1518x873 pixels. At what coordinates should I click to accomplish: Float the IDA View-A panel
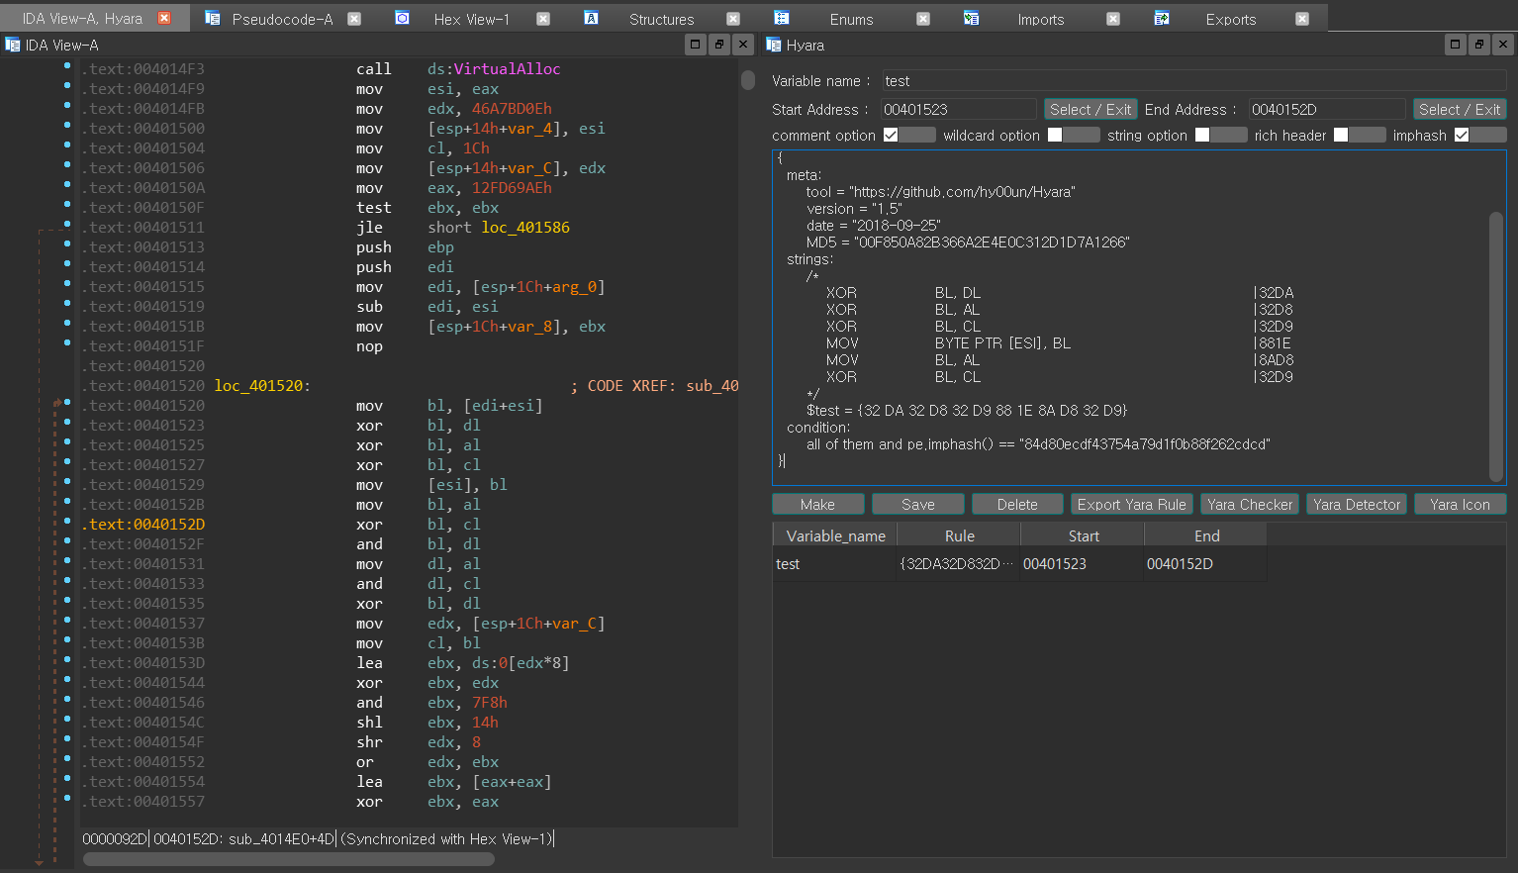tap(719, 45)
